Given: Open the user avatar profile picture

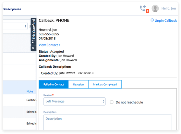Looking at the screenshot, I should (x=155, y=8).
